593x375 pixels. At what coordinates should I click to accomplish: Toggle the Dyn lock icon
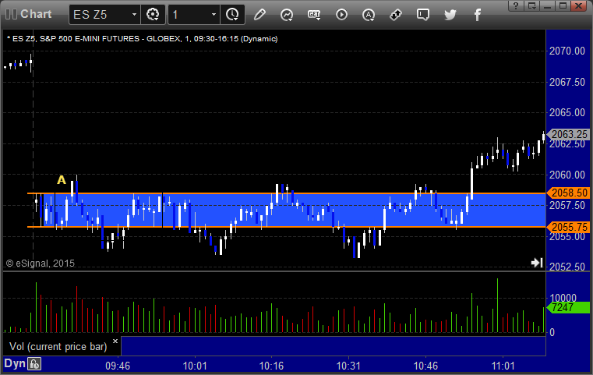[x=34, y=364]
